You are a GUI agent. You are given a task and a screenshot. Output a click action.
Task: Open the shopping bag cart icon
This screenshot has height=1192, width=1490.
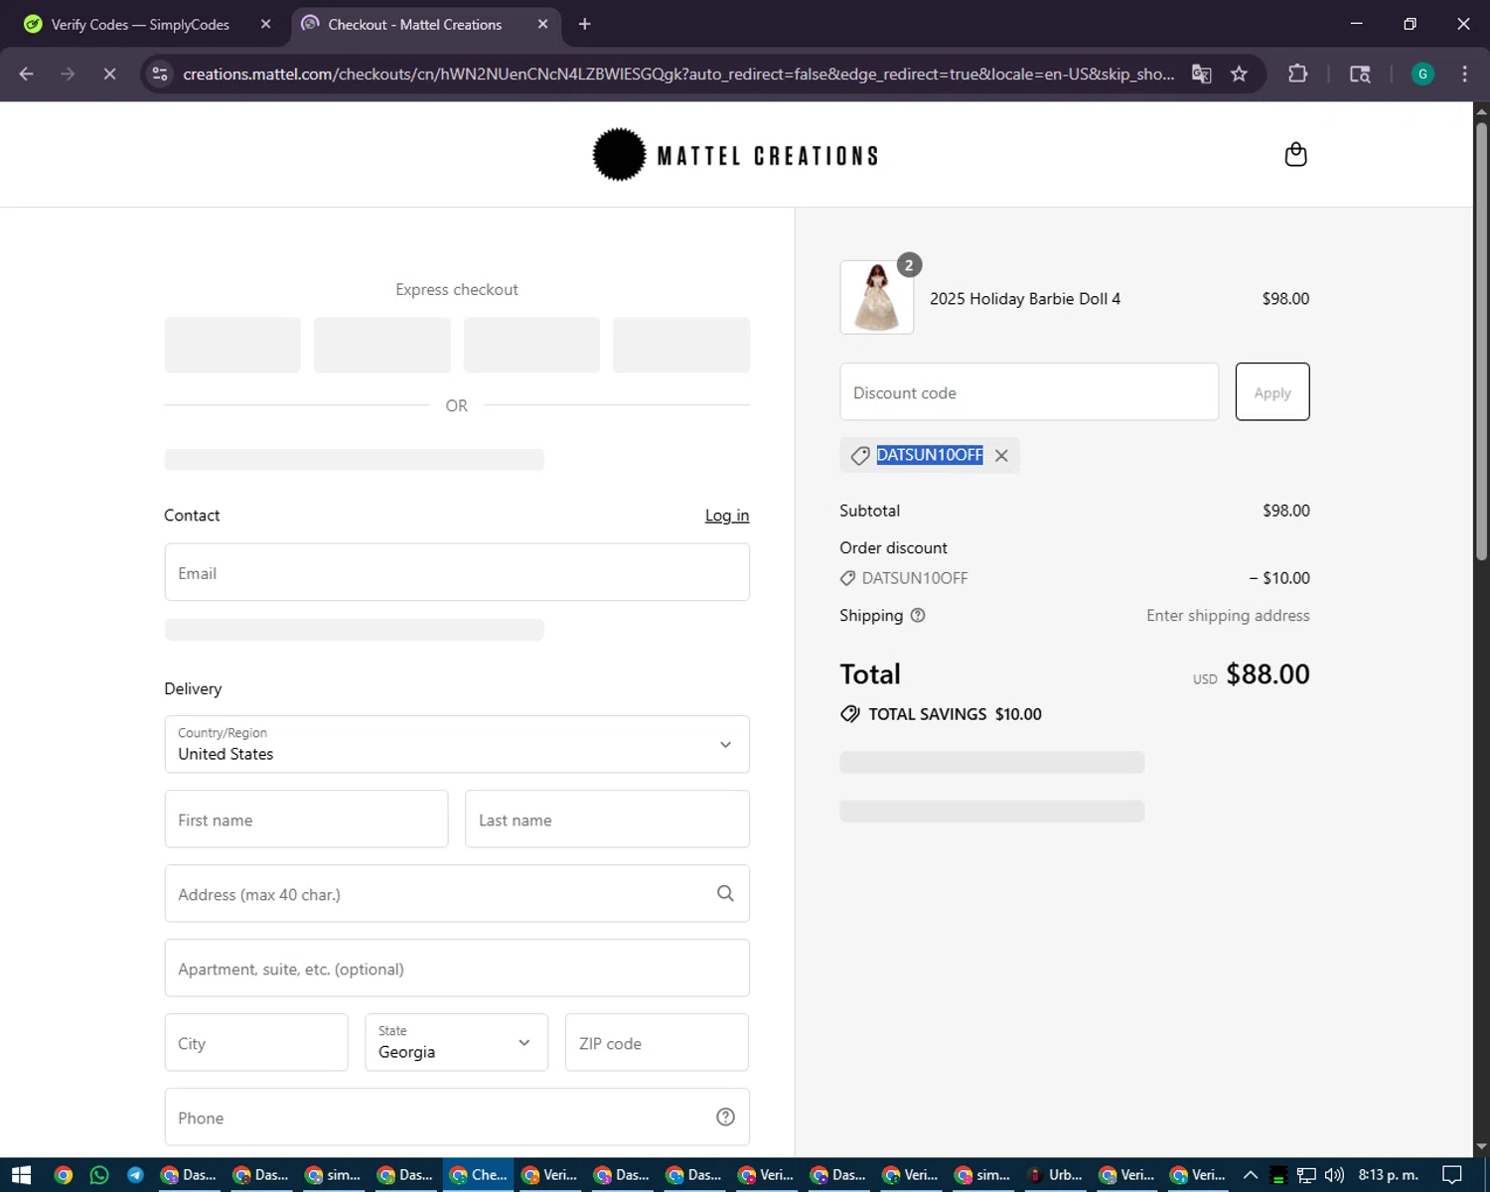1295,155
